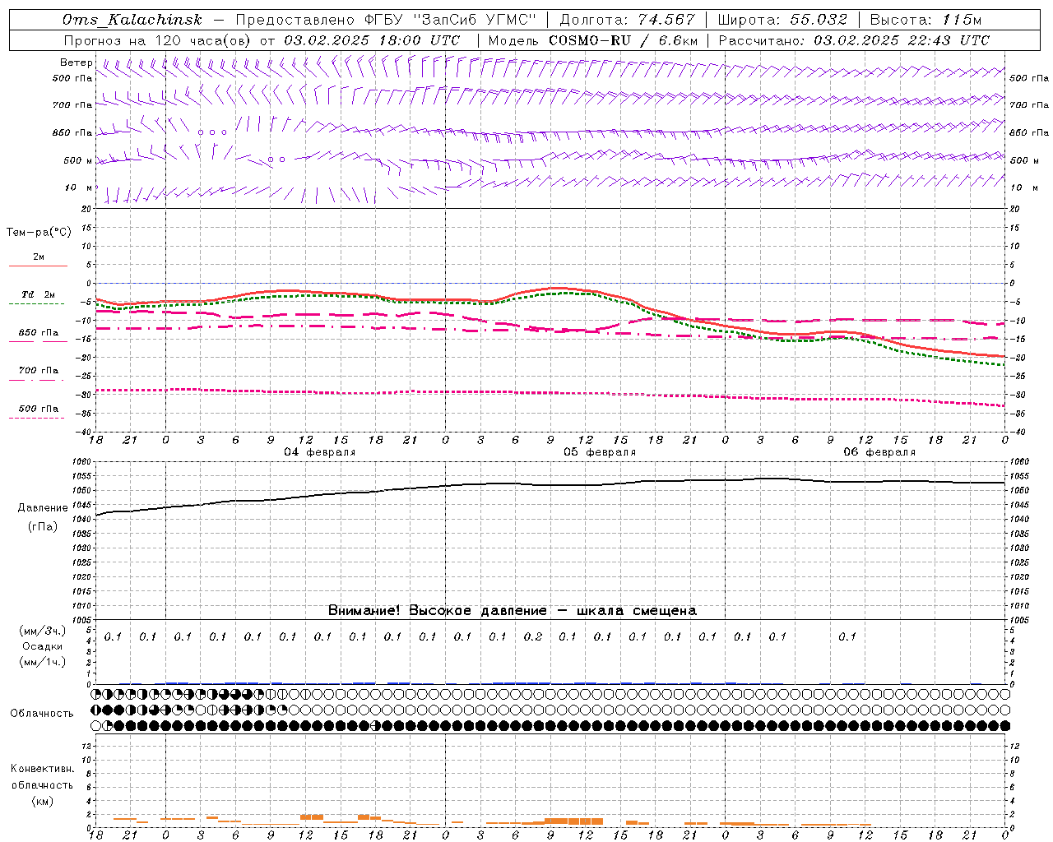The width and height of the screenshot is (1053, 842).
Task: Click the Осадки precipitation label
Action: (43, 646)
